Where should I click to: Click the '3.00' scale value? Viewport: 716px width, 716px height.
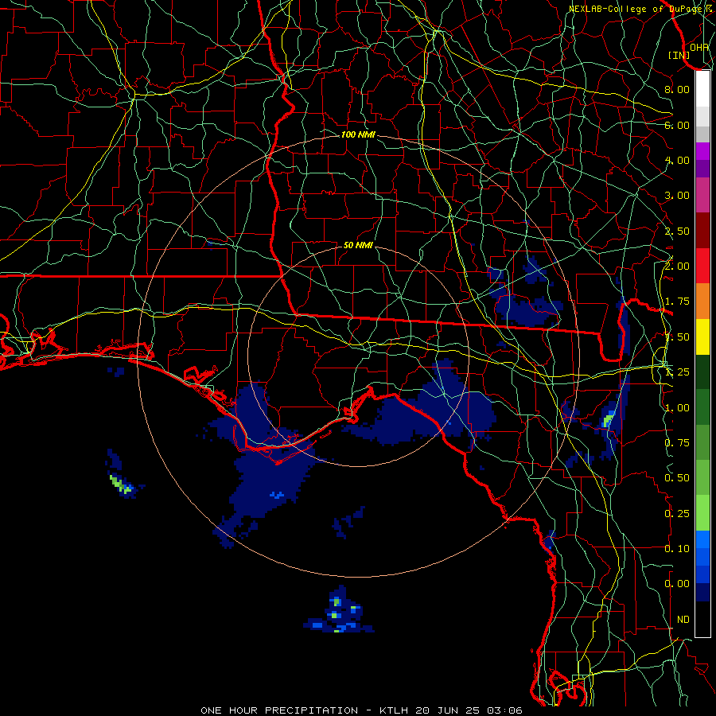[x=677, y=196]
